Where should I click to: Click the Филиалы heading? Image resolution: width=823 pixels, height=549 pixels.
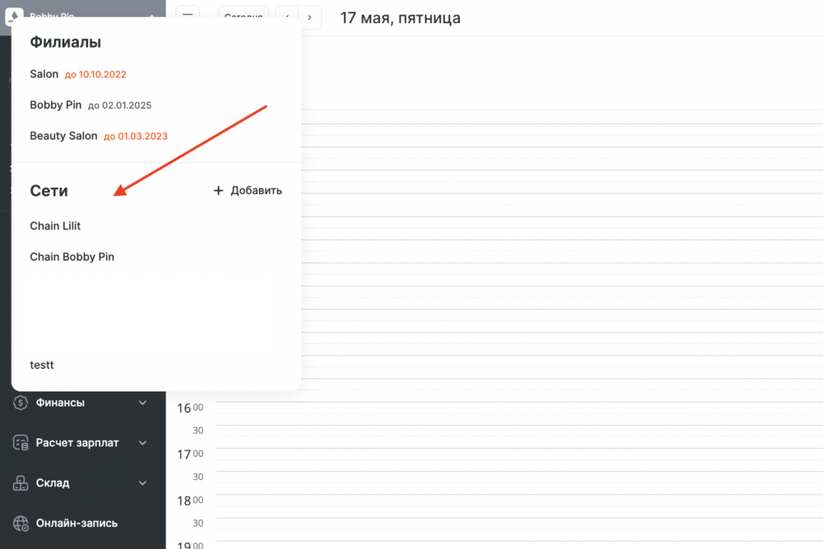tap(66, 42)
